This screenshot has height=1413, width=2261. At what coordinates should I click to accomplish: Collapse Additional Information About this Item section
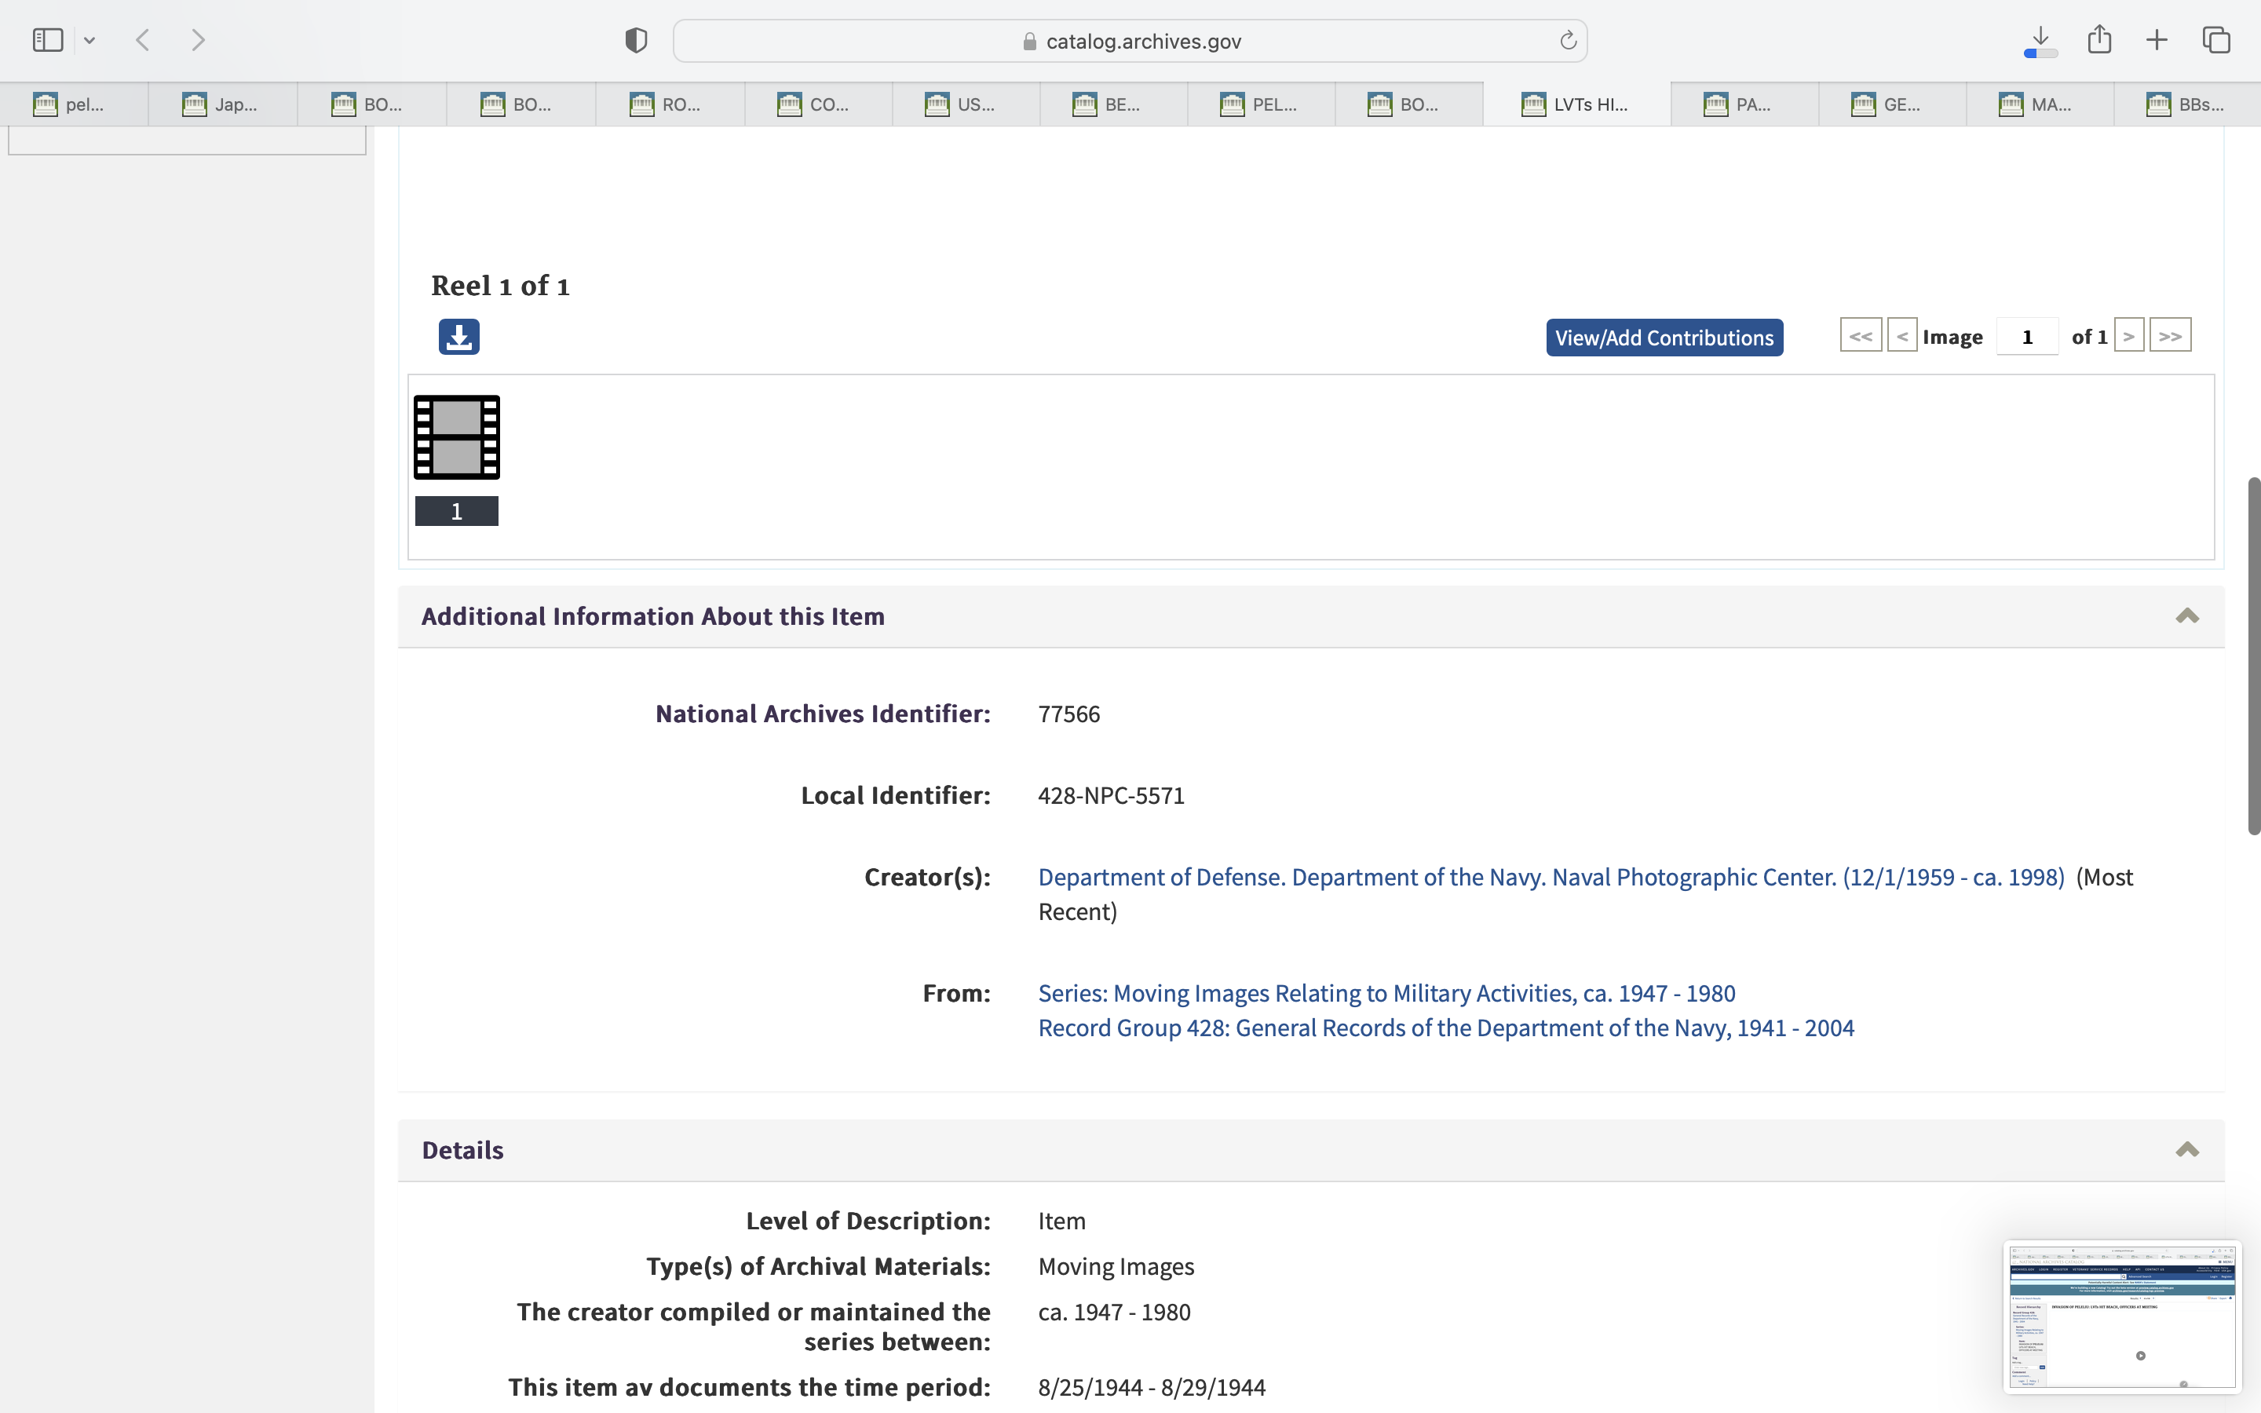(2186, 616)
